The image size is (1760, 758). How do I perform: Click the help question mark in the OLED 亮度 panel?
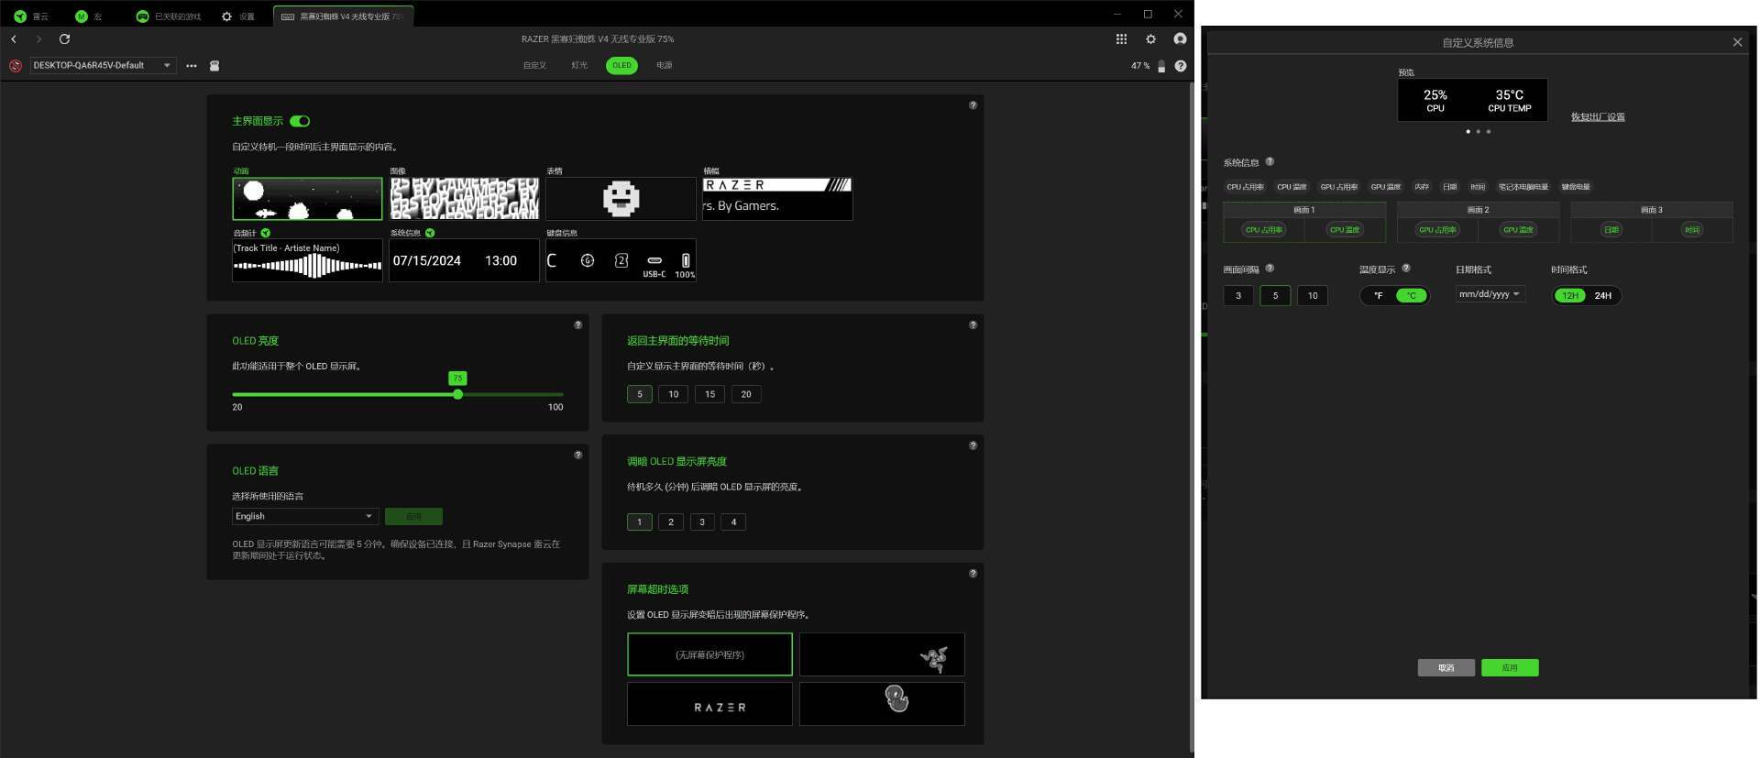[x=578, y=325]
